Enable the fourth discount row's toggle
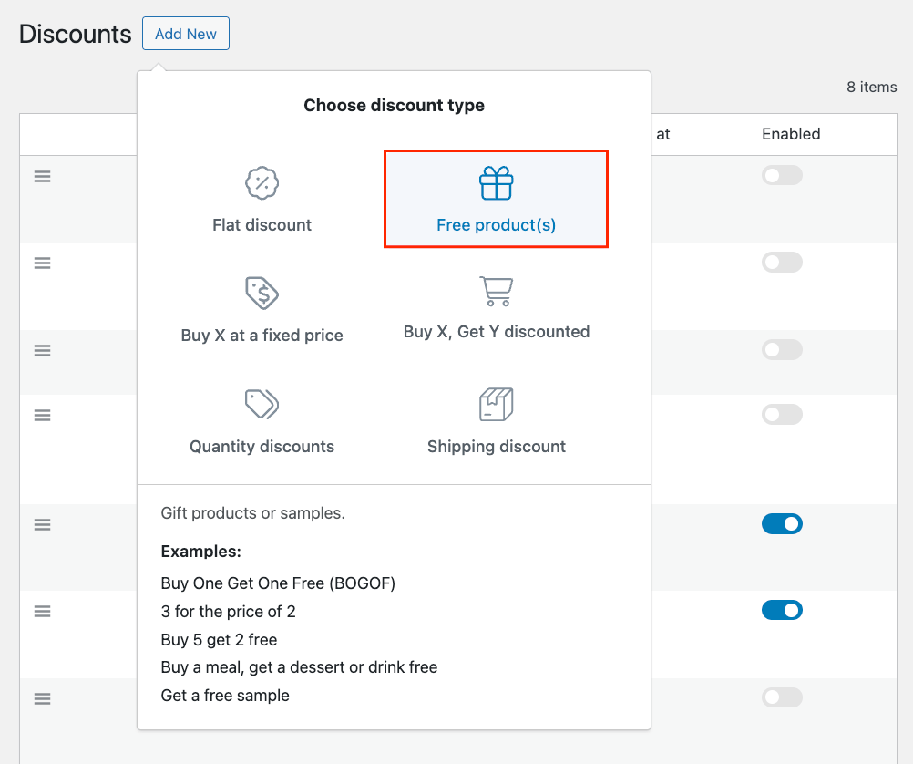Screen dimensions: 913x764 (x=782, y=415)
